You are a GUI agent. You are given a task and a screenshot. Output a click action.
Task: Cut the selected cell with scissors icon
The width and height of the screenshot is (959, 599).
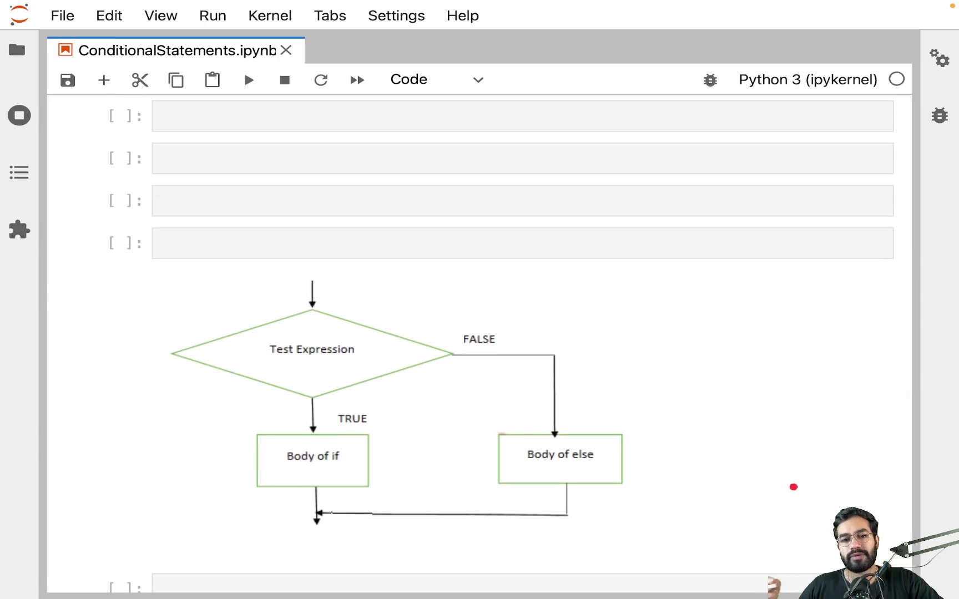tap(140, 80)
